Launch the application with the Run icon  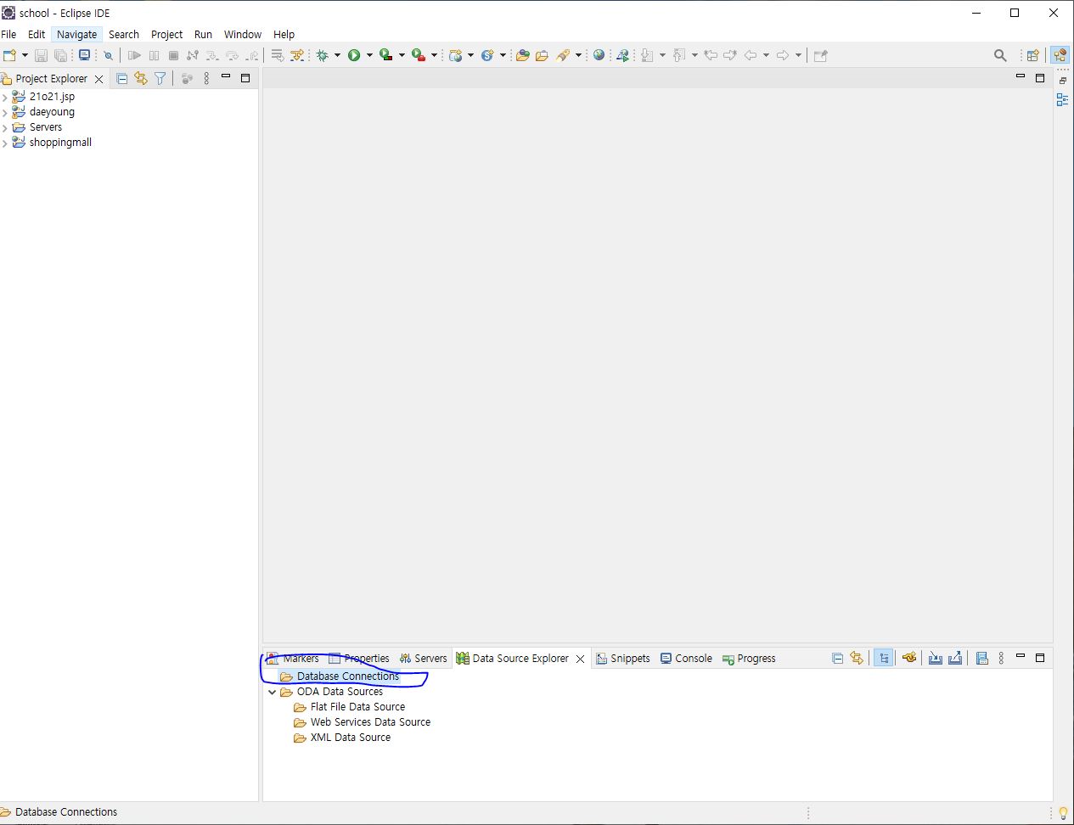(x=356, y=54)
